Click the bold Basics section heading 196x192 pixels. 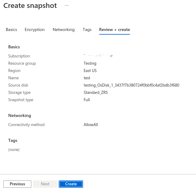[x=14, y=47]
